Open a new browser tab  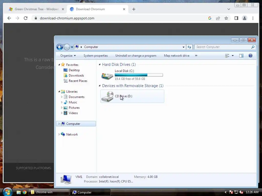click(134, 9)
